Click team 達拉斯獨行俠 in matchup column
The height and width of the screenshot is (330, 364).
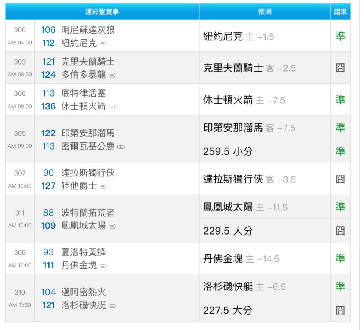coord(88,173)
